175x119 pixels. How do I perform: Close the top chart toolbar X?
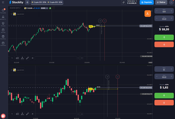[x=32, y=58]
